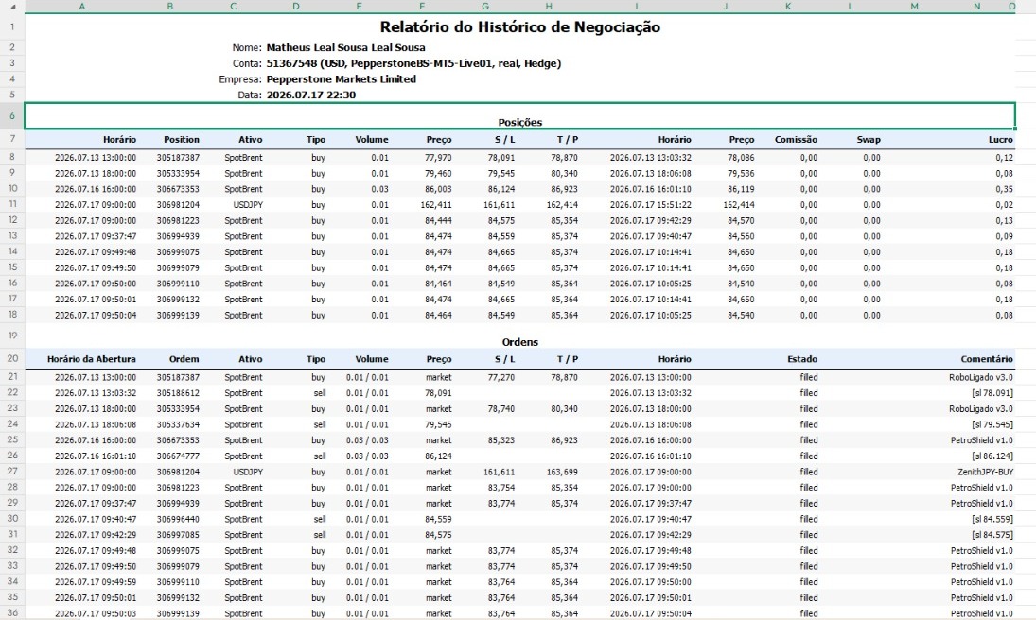Click the date value '2026.07.17 22:30'
The width and height of the screenshot is (1036, 620).
(x=311, y=95)
